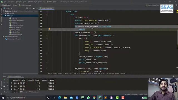Open the Run tool window button
The height and width of the screenshot is (100, 178).
pos(15,92)
